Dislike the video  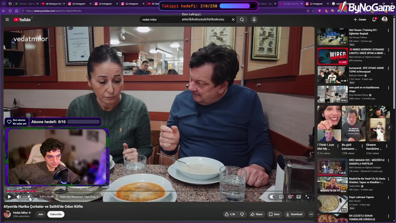(242, 214)
